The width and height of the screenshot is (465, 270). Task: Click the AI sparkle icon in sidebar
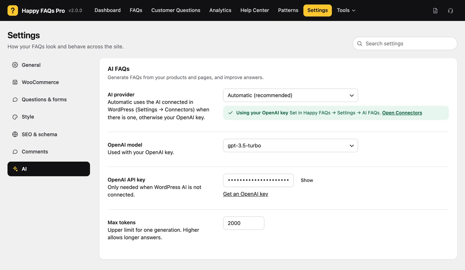[x=15, y=169]
